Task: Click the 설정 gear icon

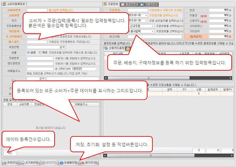Action: click(x=44, y=163)
